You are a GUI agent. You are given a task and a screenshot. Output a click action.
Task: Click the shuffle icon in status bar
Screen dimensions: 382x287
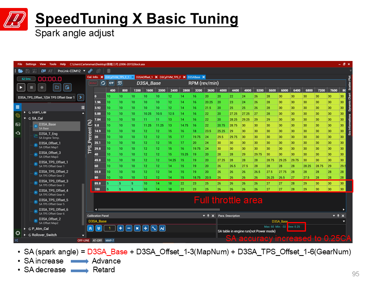(16, 240)
